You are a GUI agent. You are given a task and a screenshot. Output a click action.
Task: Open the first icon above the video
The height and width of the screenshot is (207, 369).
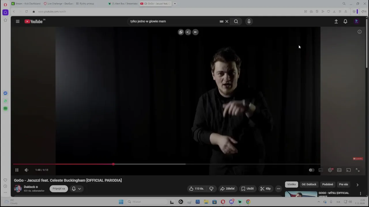coord(181,32)
